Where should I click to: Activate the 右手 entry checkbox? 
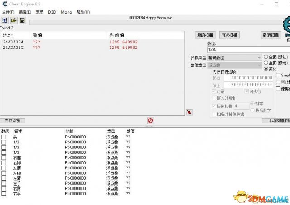click(x=4, y=194)
